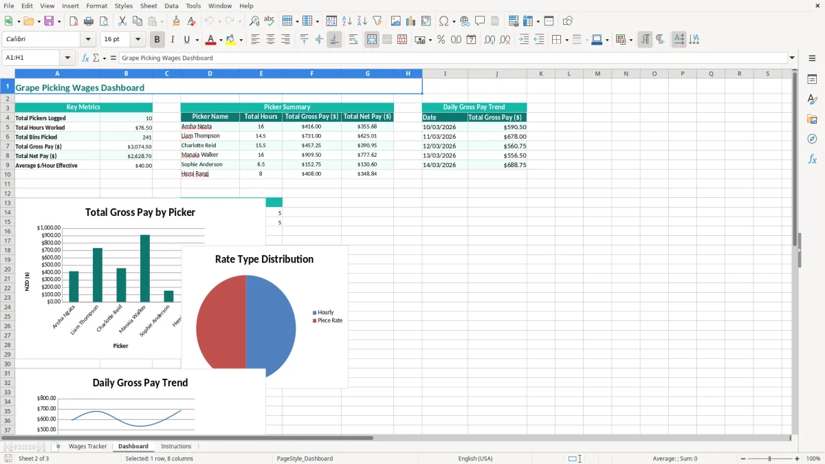
Task: Toggle Bold formatting button
Action: pos(157,40)
